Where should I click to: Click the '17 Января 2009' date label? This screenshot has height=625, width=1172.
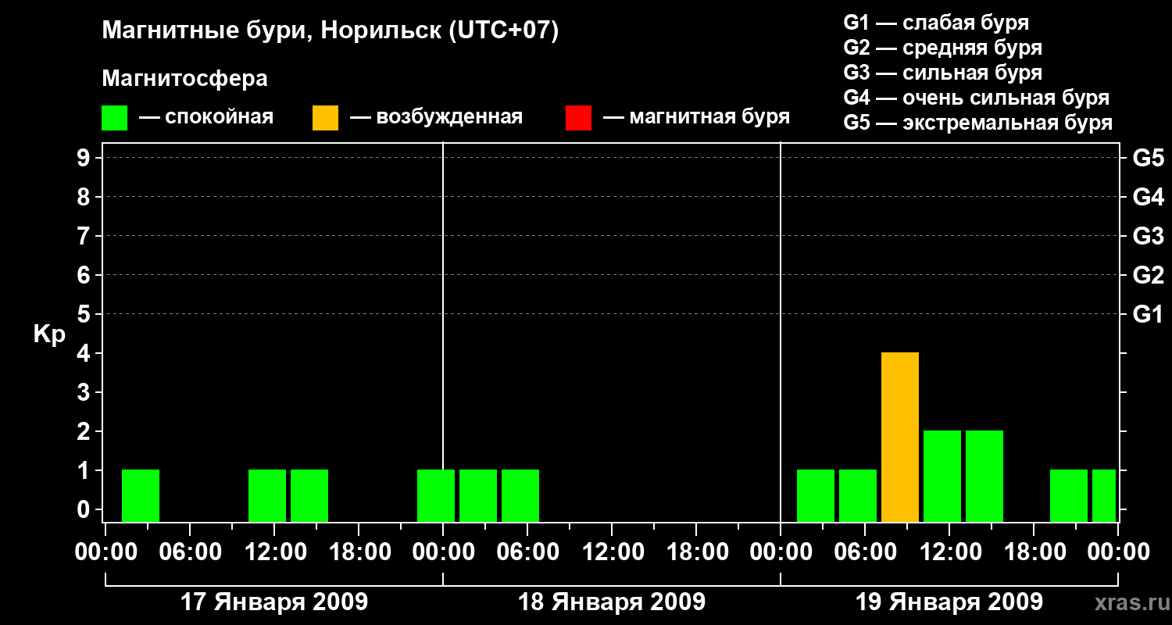pyautogui.click(x=274, y=602)
